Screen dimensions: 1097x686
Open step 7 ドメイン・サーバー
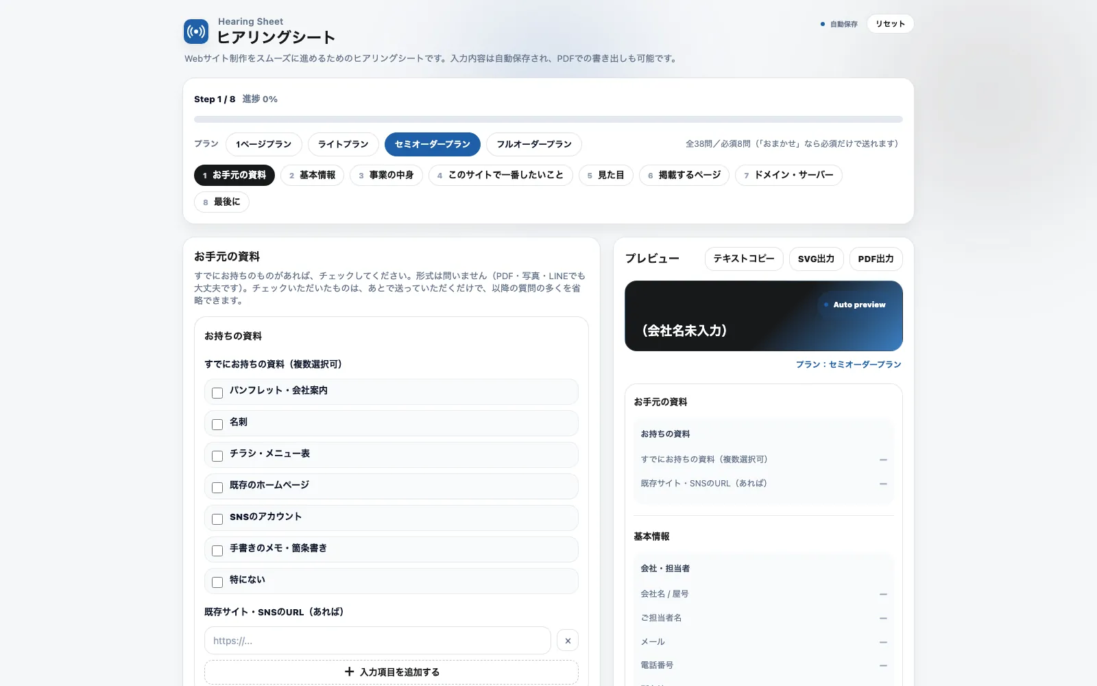coord(788,175)
